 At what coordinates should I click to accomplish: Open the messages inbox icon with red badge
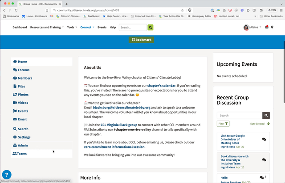click(267, 27)
